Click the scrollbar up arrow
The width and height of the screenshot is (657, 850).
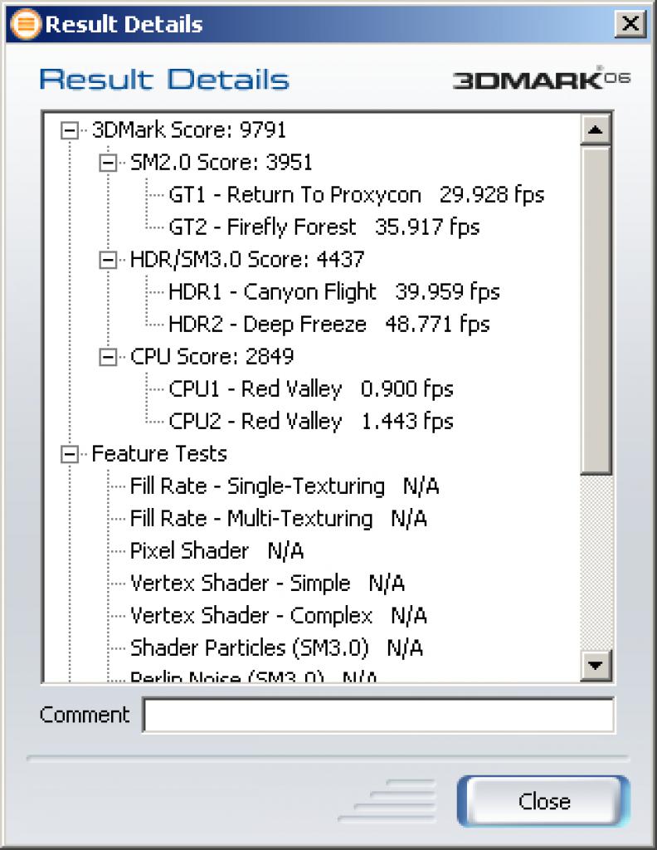tap(596, 129)
